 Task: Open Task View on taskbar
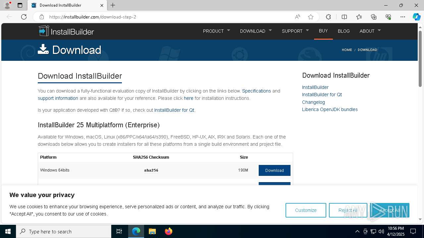[x=119, y=231]
